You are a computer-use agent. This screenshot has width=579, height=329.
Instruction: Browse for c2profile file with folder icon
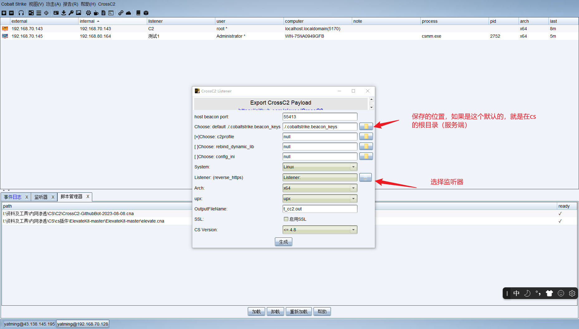pyautogui.click(x=366, y=136)
